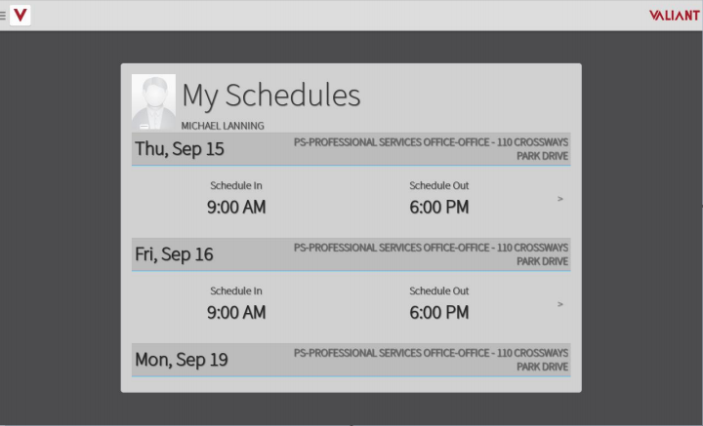The image size is (703, 426).
Task: Click Monday's Professional Services office location
Action: click(x=431, y=360)
